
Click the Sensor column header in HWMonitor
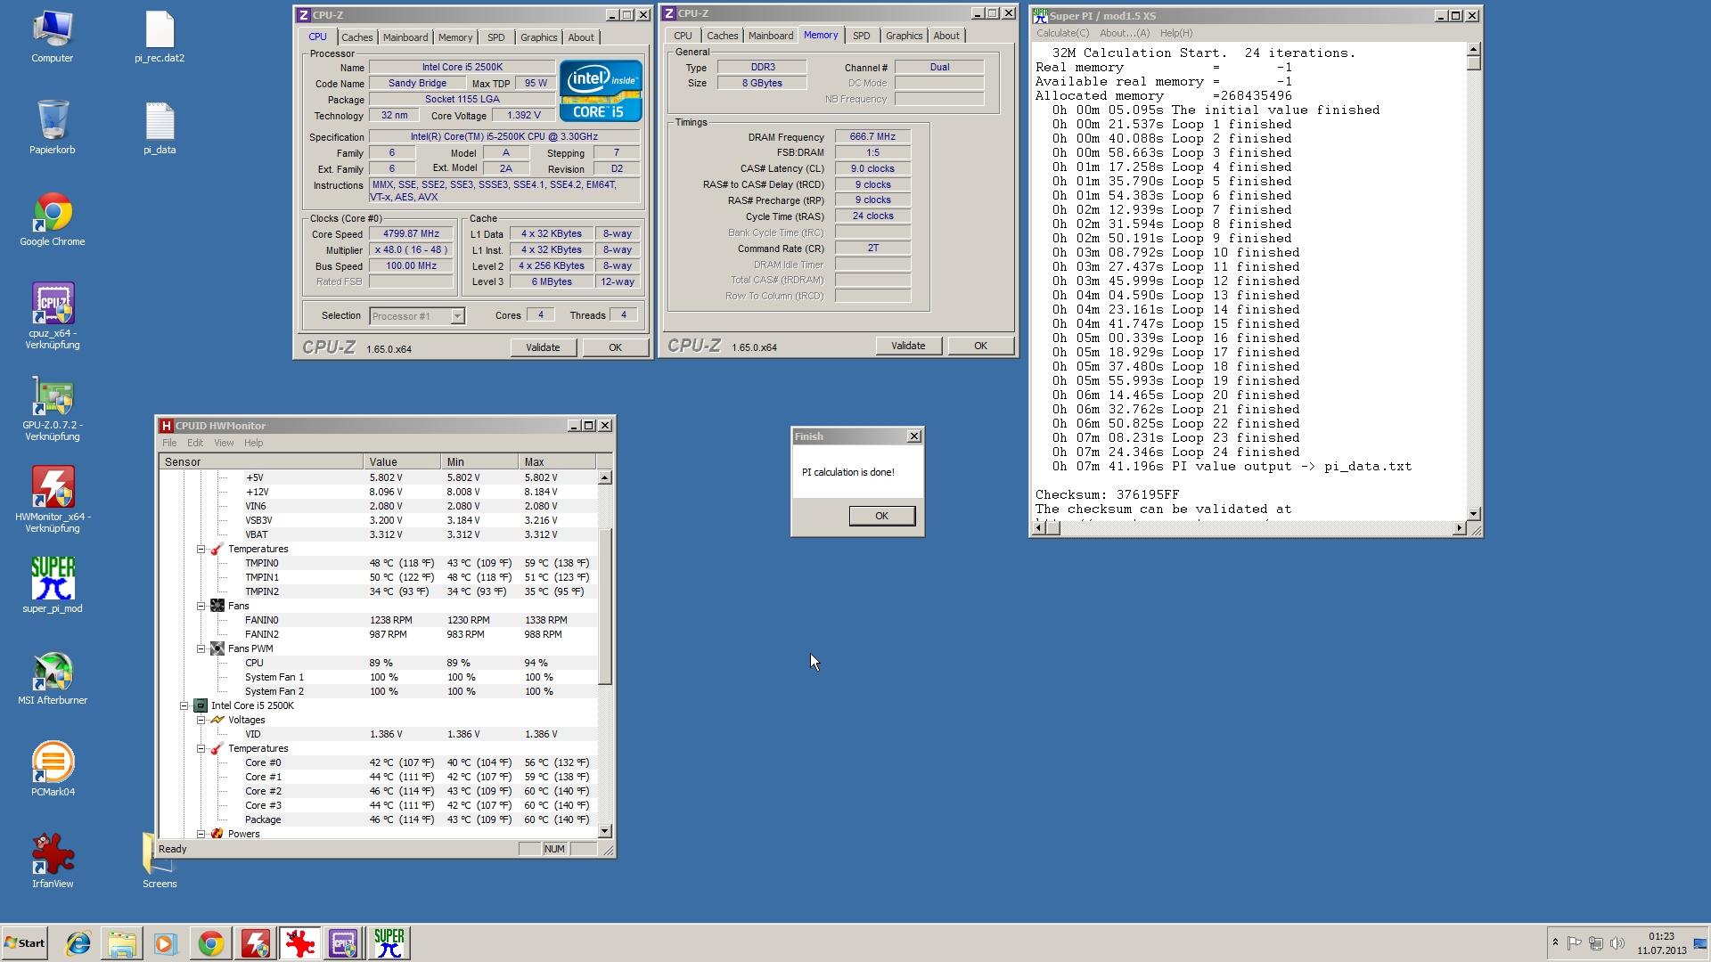tap(261, 461)
